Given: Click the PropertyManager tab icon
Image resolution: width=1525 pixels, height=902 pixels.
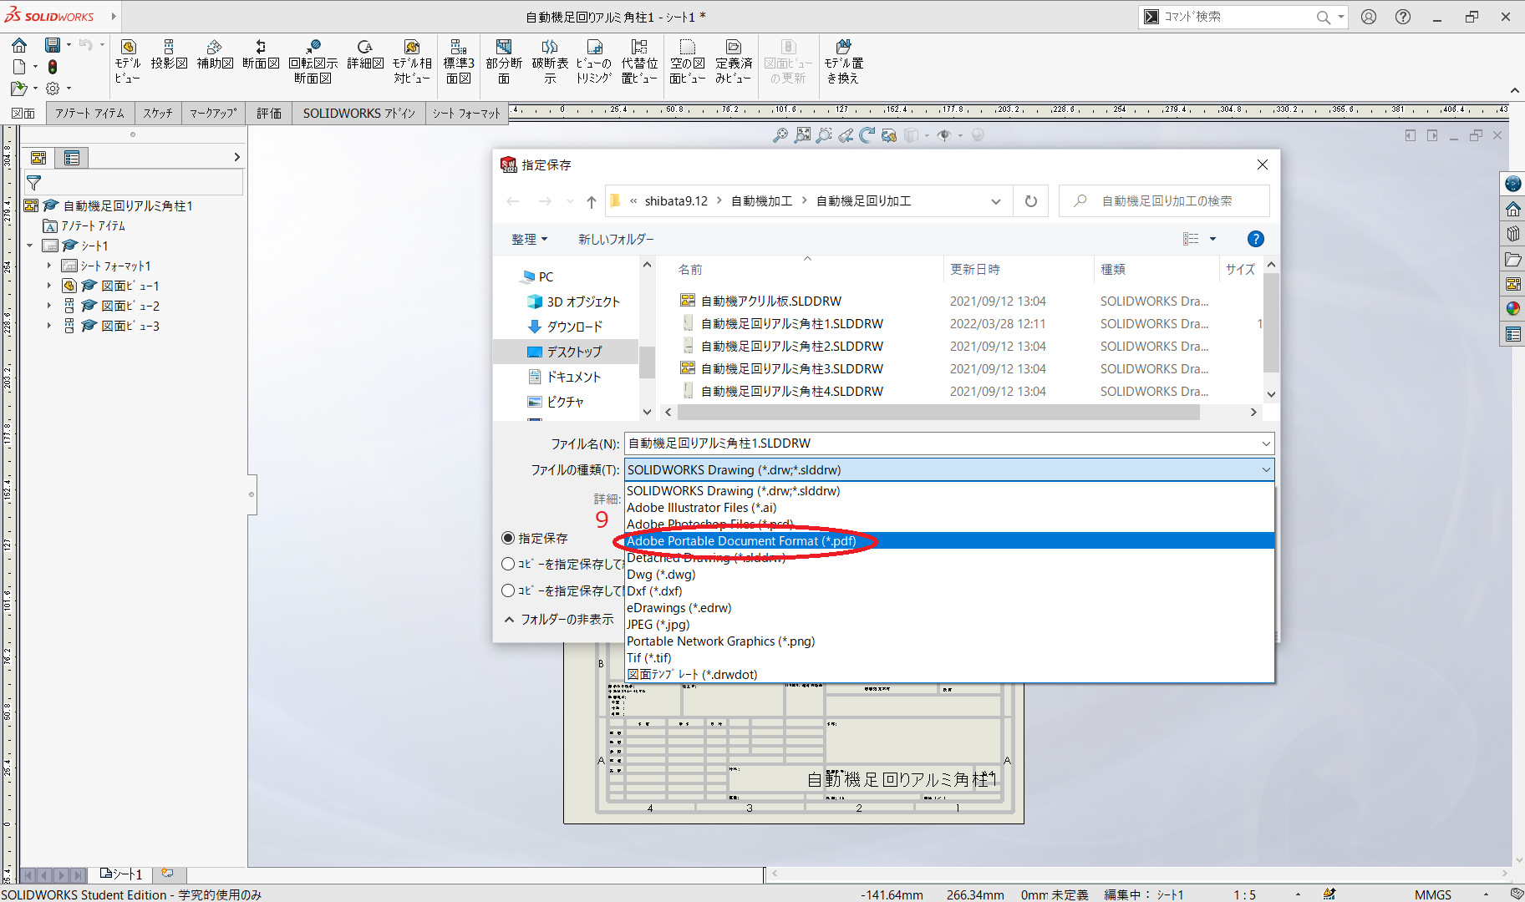Looking at the screenshot, I should (72, 157).
